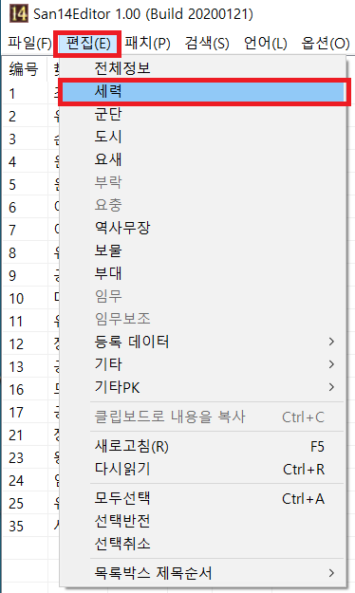Open the 파일(F) menu
Screen dimensions: 355x593
coord(29,43)
